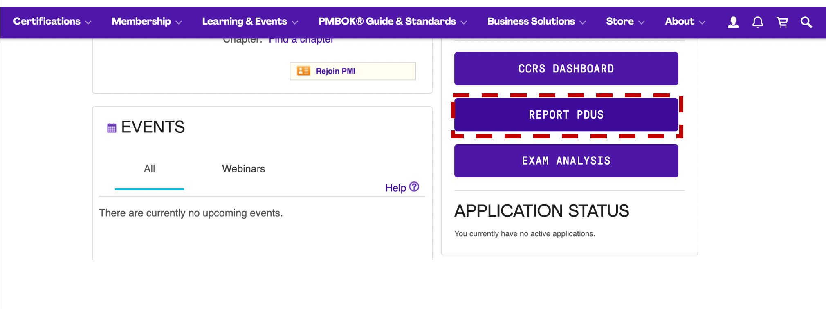Expand the PMBOK Guide & Standards chevron

(464, 22)
